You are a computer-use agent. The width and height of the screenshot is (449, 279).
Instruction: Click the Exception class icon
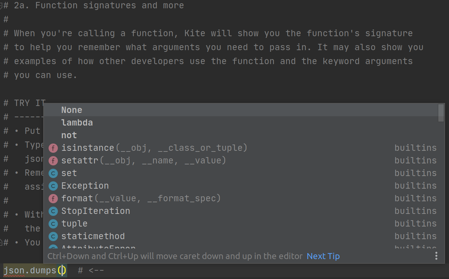[53, 186]
